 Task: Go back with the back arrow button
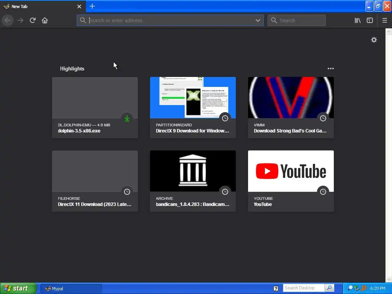pyautogui.click(x=8, y=20)
